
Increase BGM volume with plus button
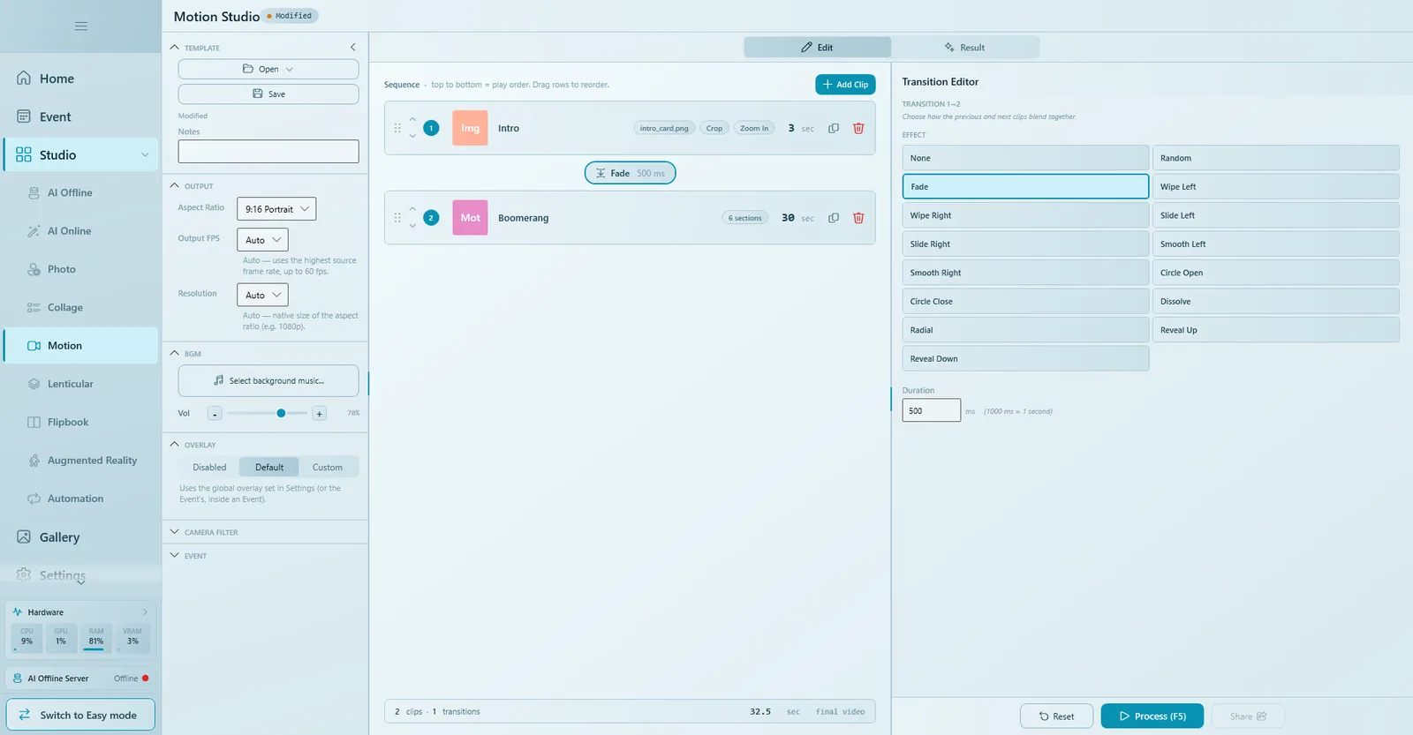coord(320,413)
